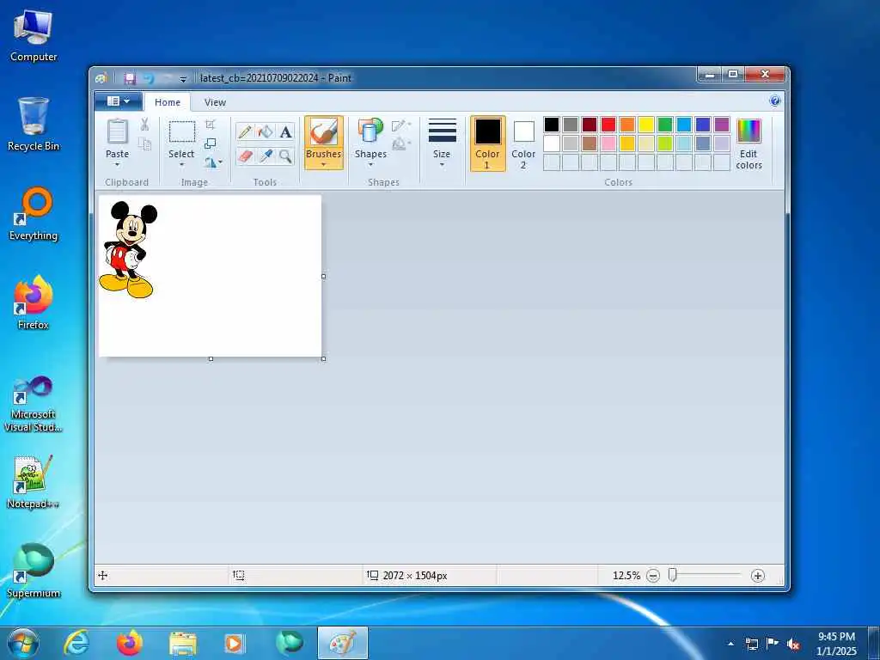Pick the red color swatch
Screen dimensions: 880x660
tap(608, 124)
